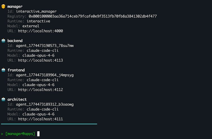Screen dimensions: 212x139
Task: Open the manager URL localhost:4000
Action: (40, 31)
